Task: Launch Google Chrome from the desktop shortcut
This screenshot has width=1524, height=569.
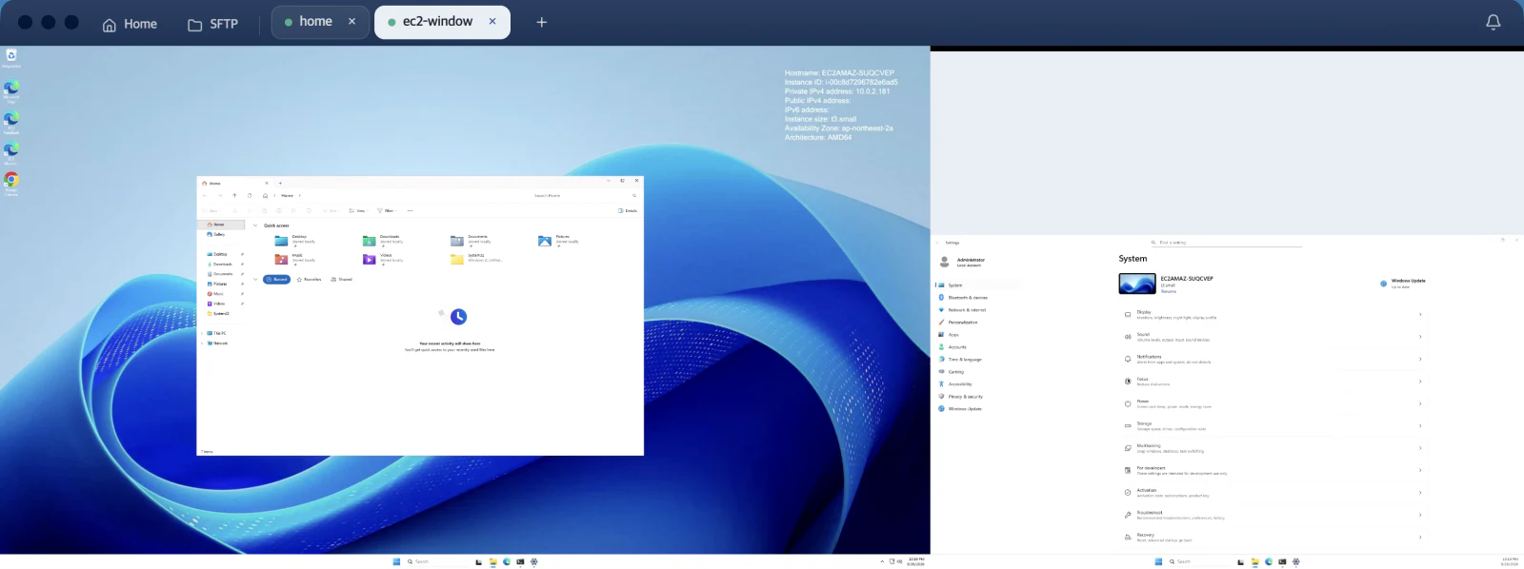Action: (x=11, y=182)
